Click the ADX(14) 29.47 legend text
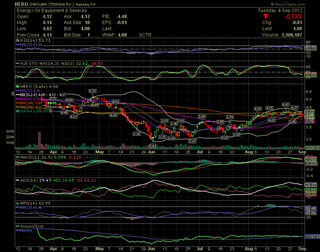 (36, 180)
